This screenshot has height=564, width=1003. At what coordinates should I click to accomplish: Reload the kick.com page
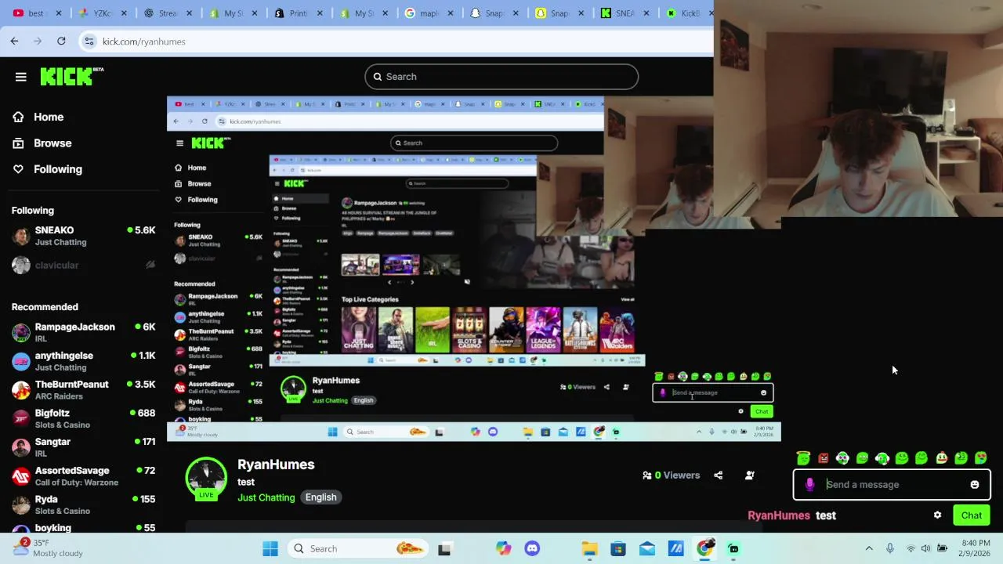pyautogui.click(x=61, y=41)
